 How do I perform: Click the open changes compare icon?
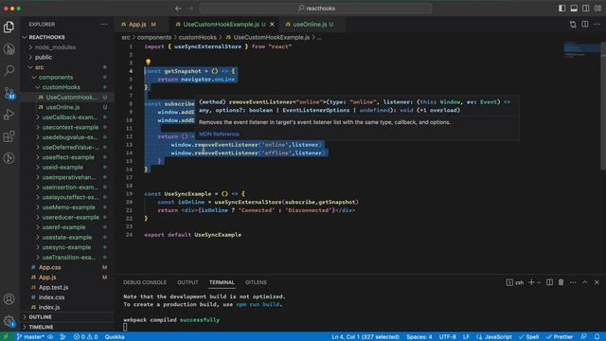click(573, 25)
